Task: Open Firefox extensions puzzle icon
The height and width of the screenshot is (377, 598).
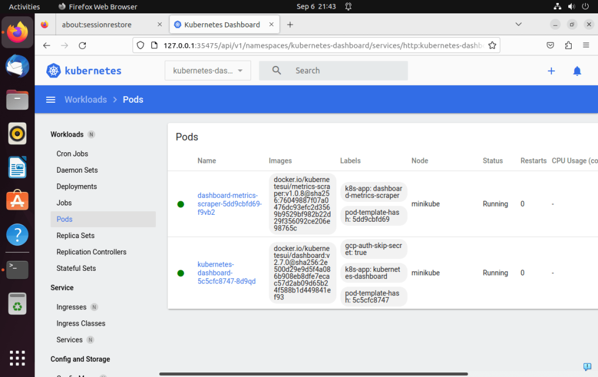Action: point(568,46)
